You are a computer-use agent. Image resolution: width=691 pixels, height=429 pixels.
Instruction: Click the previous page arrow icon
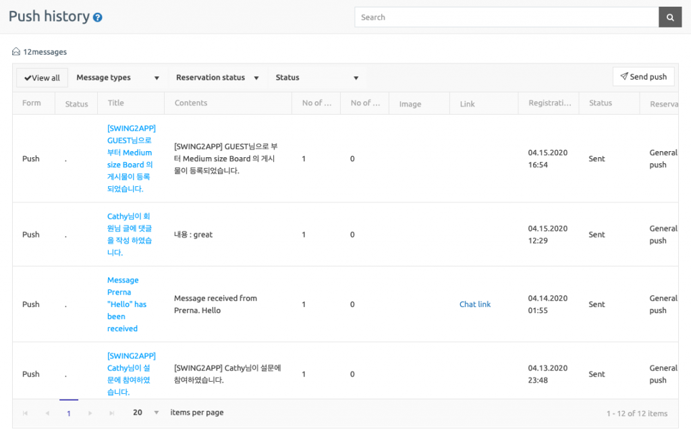(x=47, y=413)
